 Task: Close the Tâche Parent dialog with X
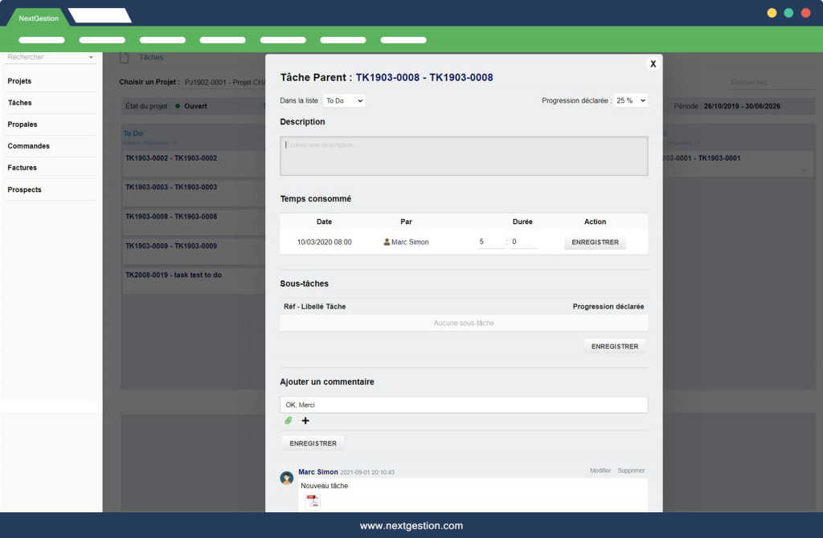(653, 64)
